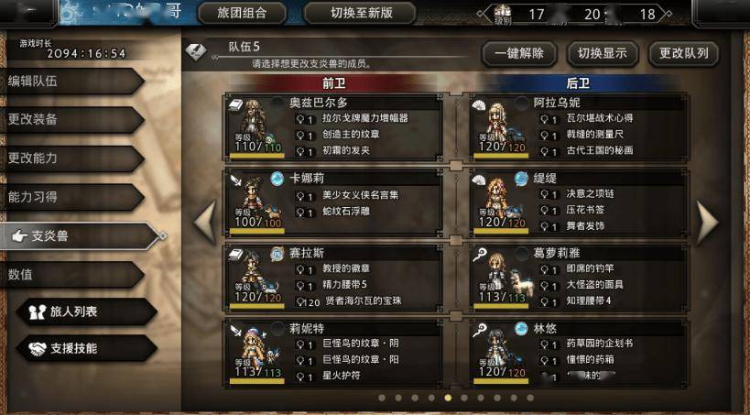This screenshot has height=415, width=750.
Task: Click empty beast slot next to 阿拉乌妮
Action: (x=521, y=104)
